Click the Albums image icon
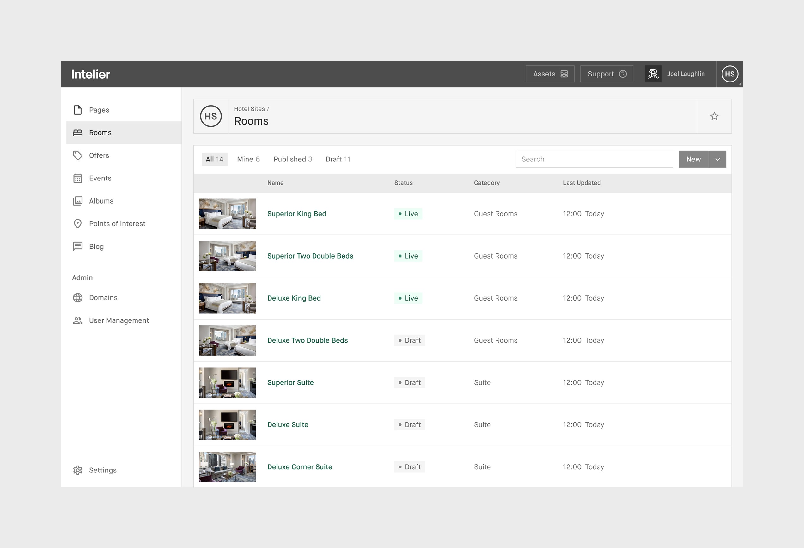This screenshot has height=548, width=804. coord(77,201)
